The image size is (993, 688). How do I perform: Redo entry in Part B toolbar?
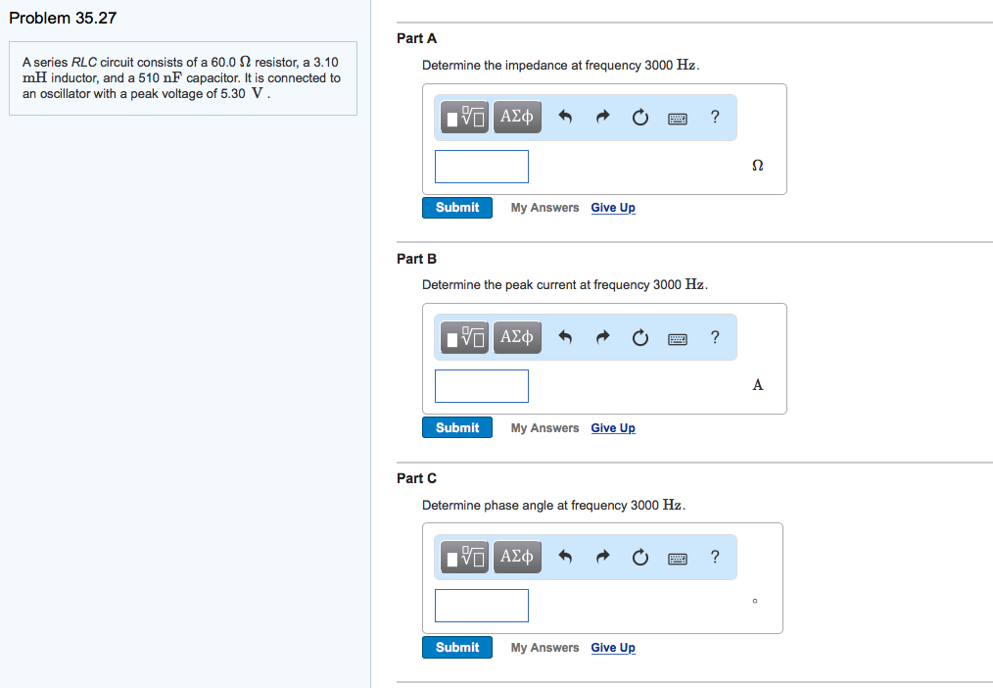[x=603, y=338]
